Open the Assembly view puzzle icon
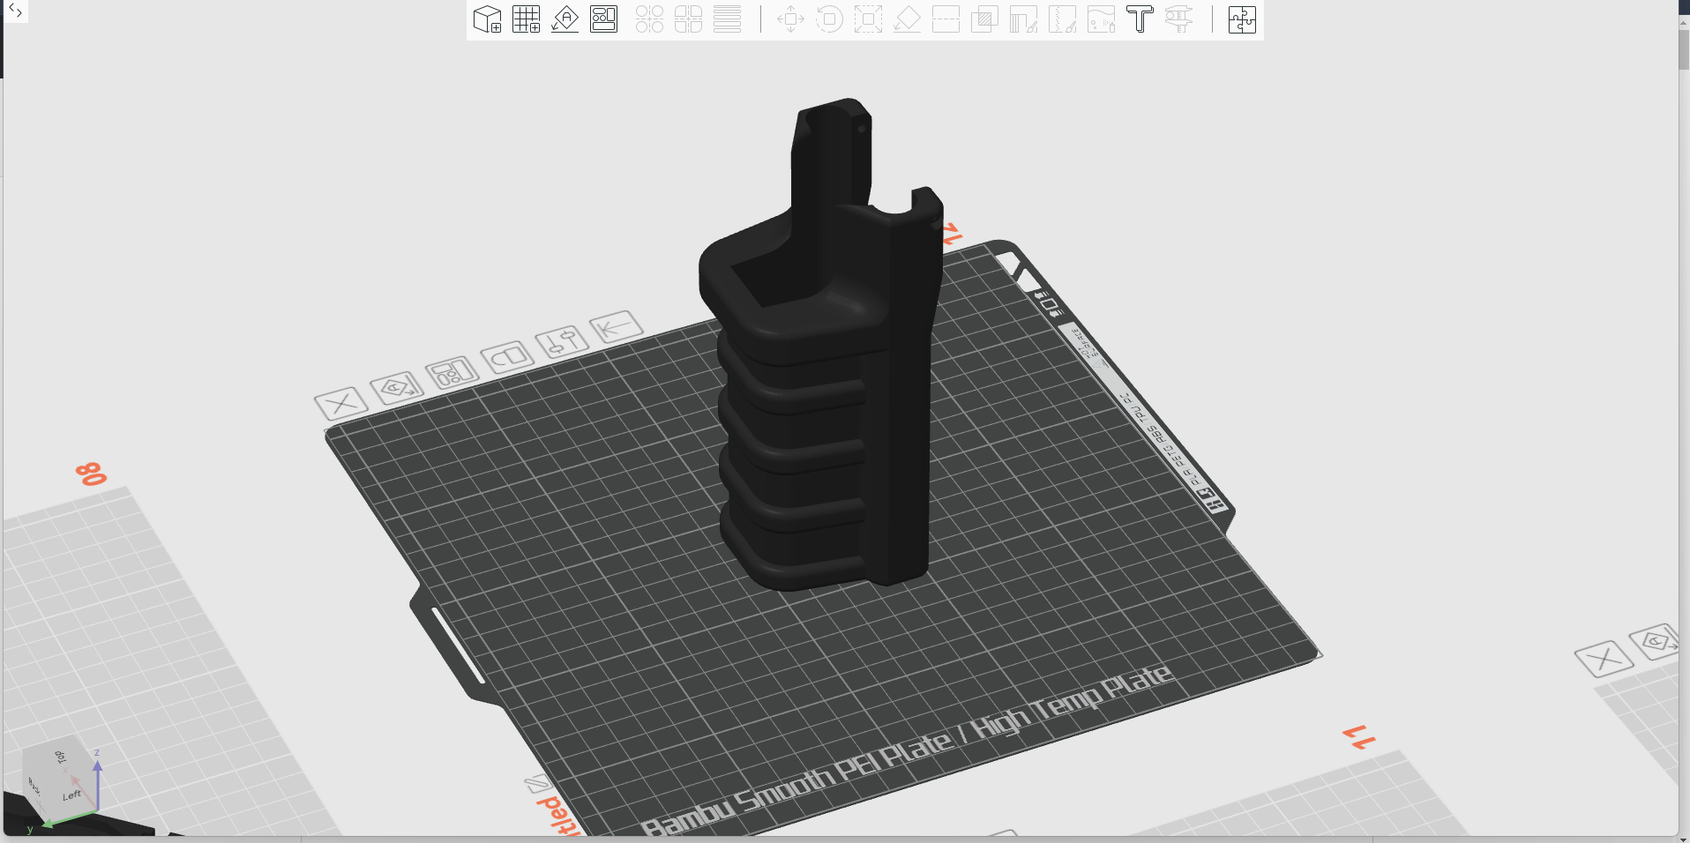Image resolution: width=1690 pixels, height=843 pixels. (1242, 19)
